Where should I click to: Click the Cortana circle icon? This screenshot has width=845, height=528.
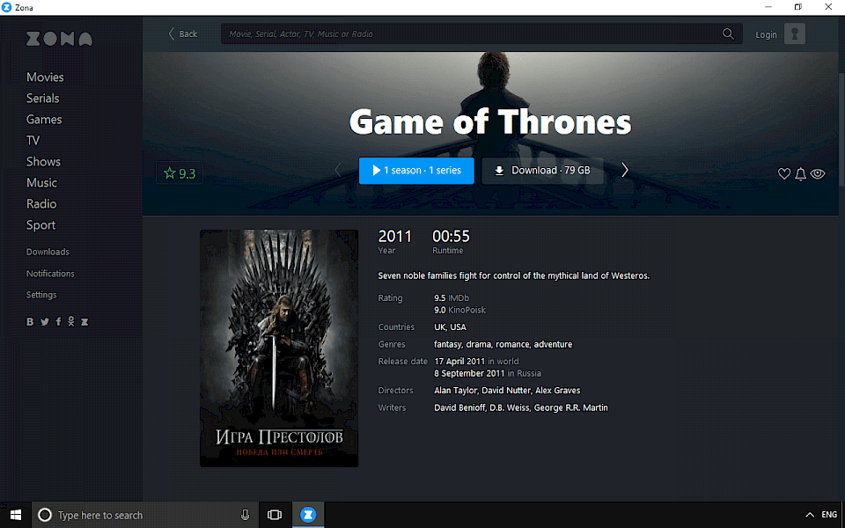45,515
